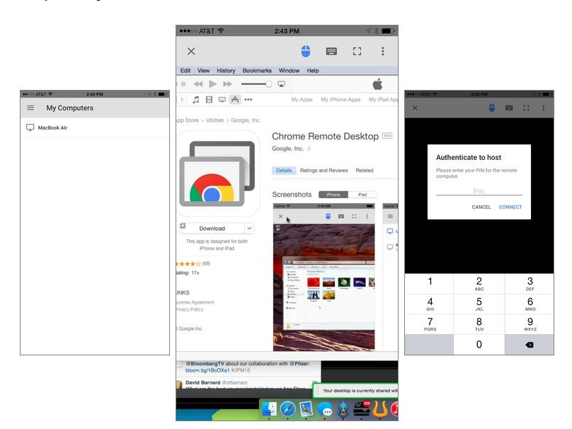572x429 pixels.
Task: Open more libraries ellipsis icon
Action: click(x=248, y=100)
